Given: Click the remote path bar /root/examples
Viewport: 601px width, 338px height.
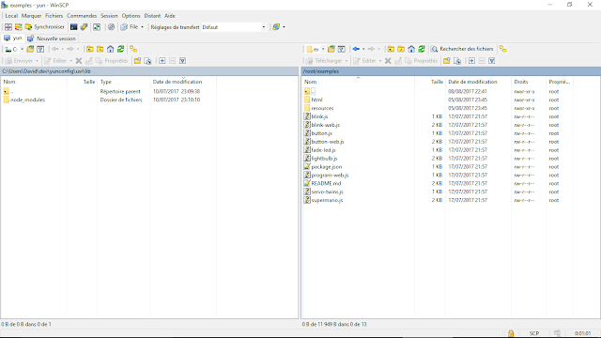Looking at the screenshot, I should tap(451, 71).
